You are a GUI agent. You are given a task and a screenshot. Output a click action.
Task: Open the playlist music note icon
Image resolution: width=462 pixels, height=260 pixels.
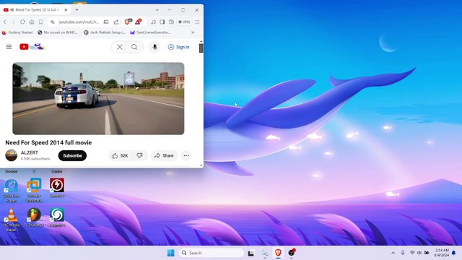pyautogui.click(x=153, y=22)
